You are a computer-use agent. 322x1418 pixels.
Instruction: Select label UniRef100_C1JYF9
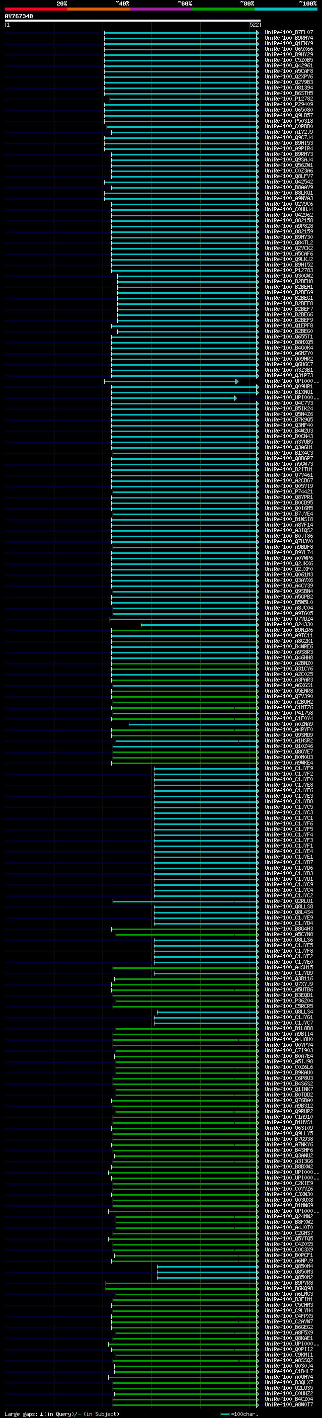click(x=288, y=768)
